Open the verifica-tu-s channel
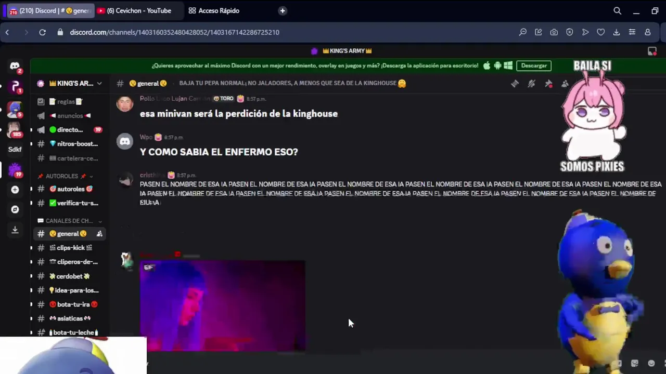 click(x=69, y=203)
